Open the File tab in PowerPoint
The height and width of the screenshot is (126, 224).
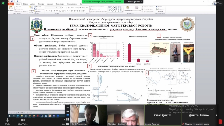click(x=11, y=4)
